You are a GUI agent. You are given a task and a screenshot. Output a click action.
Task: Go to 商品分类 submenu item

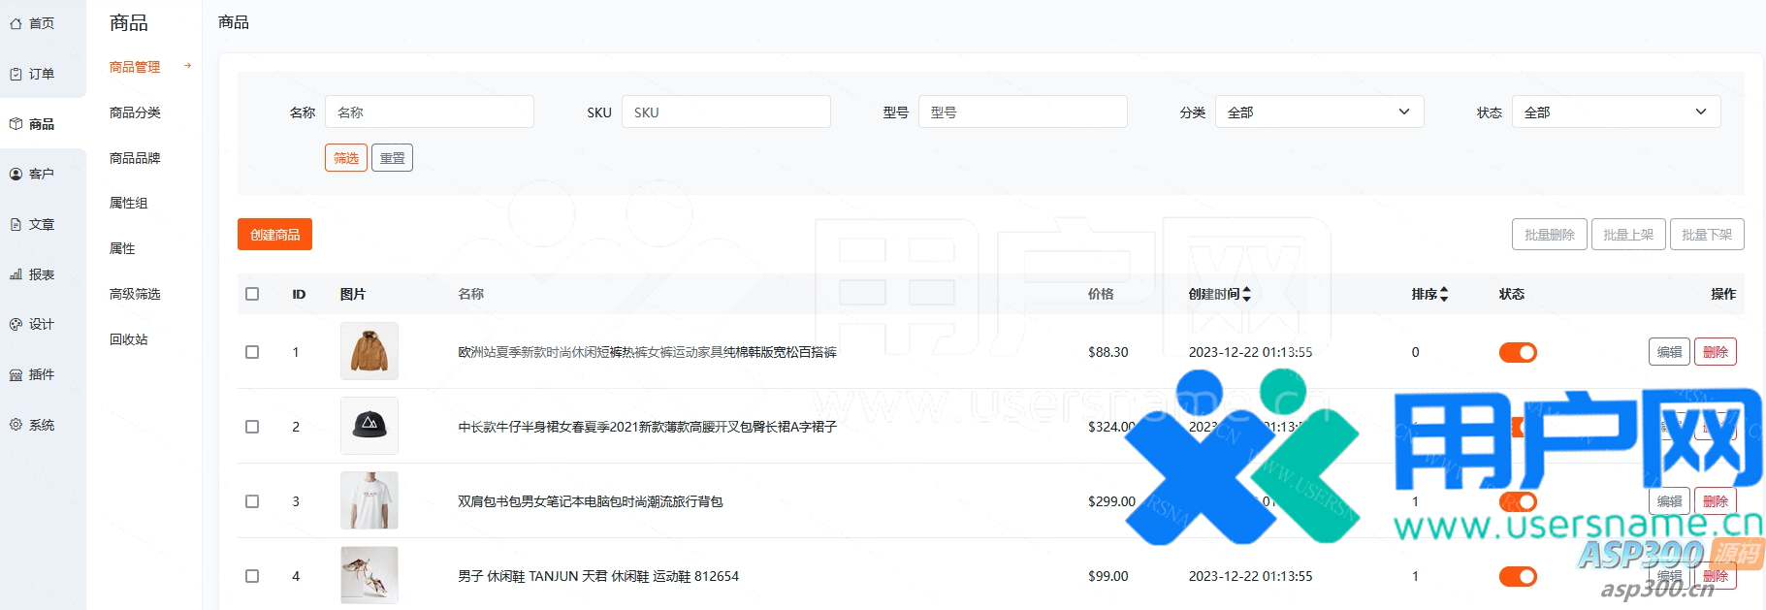(135, 112)
